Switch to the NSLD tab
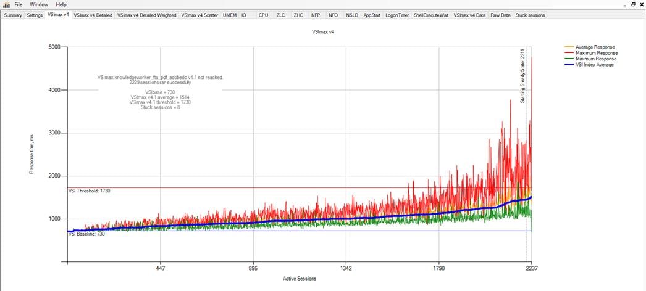Image resolution: width=646 pixels, height=291 pixels. coord(352,15)
